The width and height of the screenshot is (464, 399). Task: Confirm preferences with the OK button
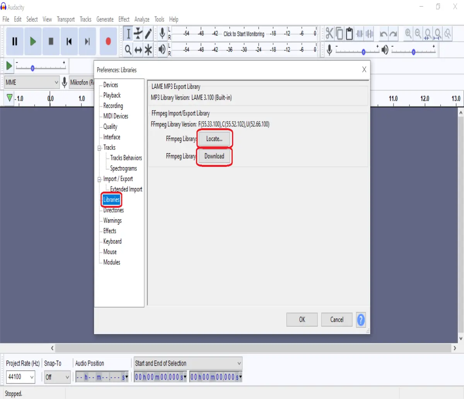[x=302, y=319]
